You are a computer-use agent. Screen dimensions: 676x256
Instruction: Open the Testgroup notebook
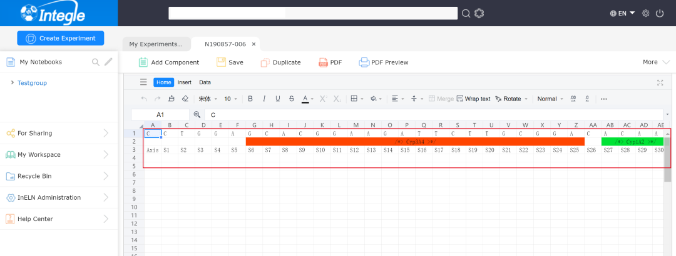[x=33, y=82]
